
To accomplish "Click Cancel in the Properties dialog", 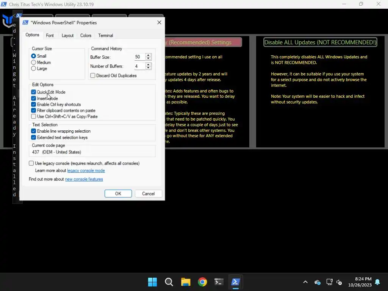I will tap(148, 194).
